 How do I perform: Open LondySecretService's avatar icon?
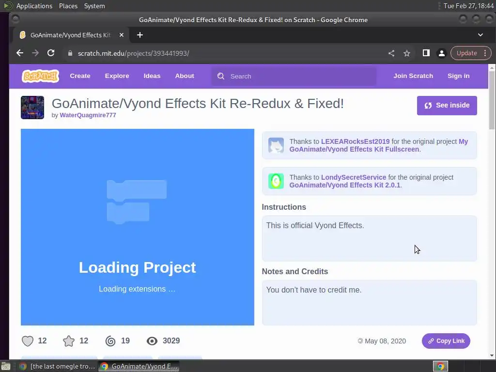point(276,181)
